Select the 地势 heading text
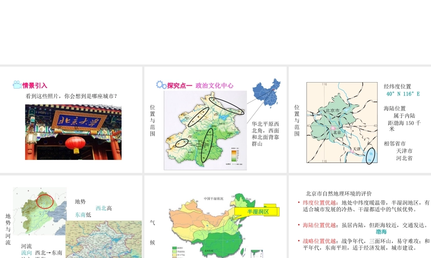The height and width of the screenshot is (258, 431). [80, 202]
